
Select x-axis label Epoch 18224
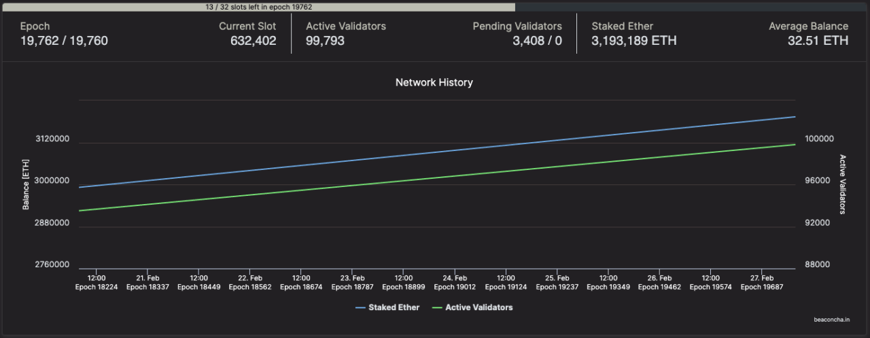click(x=97, y=287)
